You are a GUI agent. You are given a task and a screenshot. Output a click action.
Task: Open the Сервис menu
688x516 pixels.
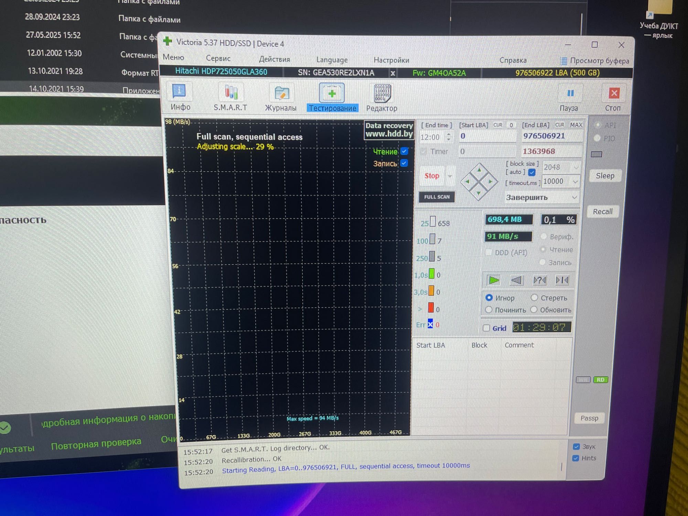click(218, 58)
